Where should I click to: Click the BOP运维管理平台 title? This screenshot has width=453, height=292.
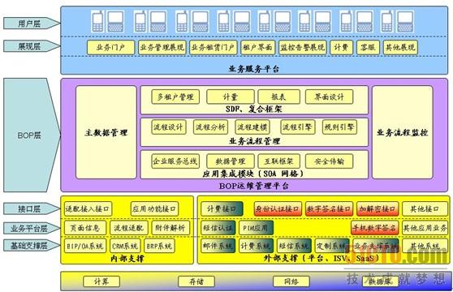(x=253, y=186)
